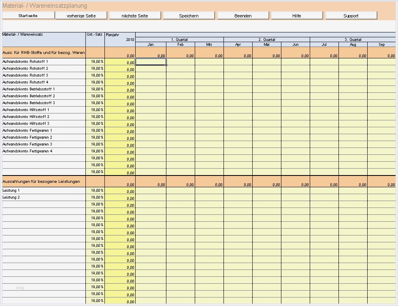Viewport: 398px width, 306px height.
Task: Click the Feb month header
Action: coord(181,45)
